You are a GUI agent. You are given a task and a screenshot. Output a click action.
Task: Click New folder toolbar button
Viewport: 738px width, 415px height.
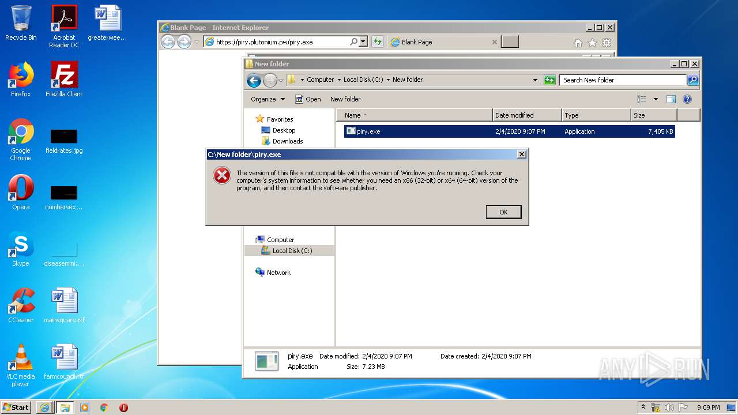[345, 99]
